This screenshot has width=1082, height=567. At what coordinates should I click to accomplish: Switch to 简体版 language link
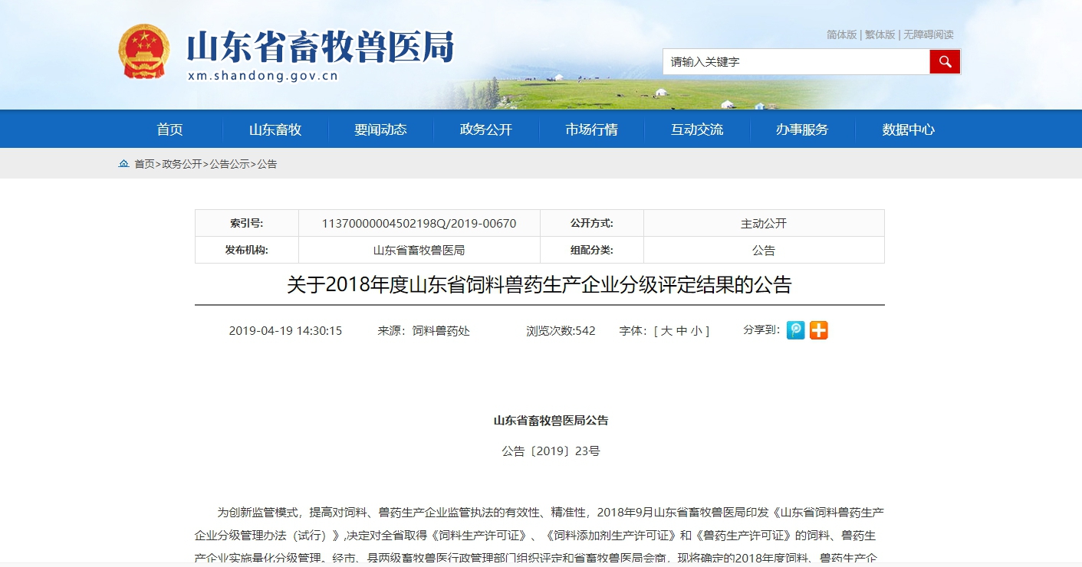point(841,34)
